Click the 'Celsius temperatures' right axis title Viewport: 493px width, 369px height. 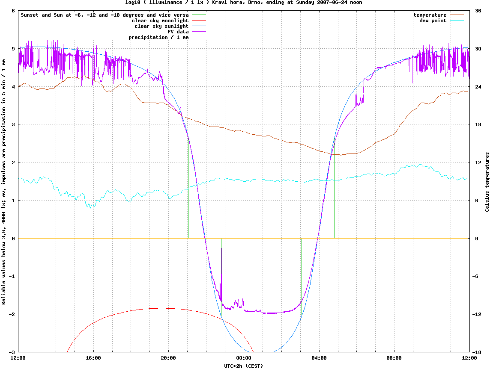pos(487,182)
